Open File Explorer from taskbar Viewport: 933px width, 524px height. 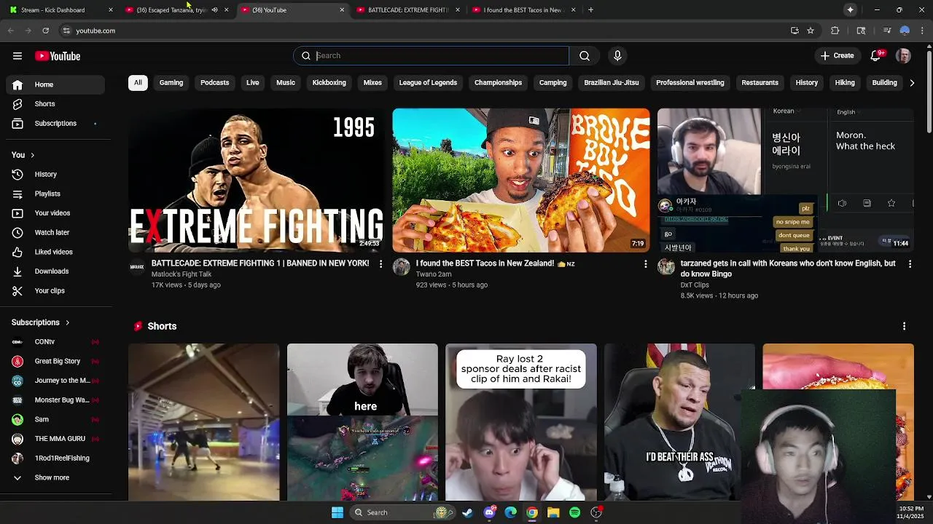[x=553, y=512]
